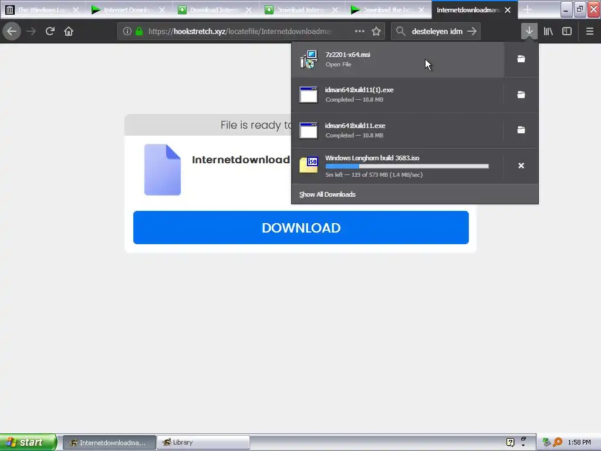Cancel the Windows Longhorn ISO download
The width and height of the screenshot is (601, 451).
(521, 165)
